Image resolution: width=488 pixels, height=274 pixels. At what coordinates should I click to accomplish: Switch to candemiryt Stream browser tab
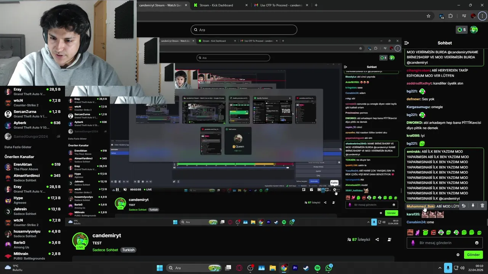pyautogui.click(x=160, y=5)
